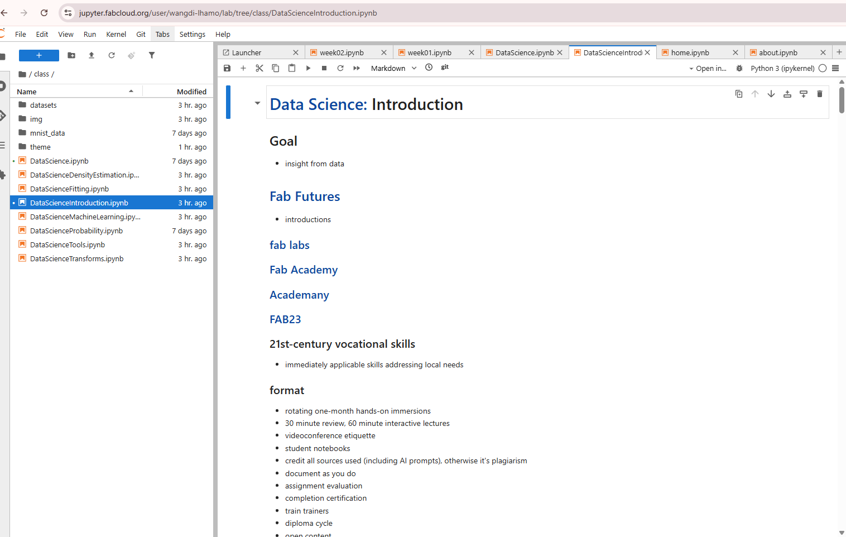This screenshot has width=846, height=537.
Task: Switch to the week02.ipynb tab
Action: tap(342, 52)
